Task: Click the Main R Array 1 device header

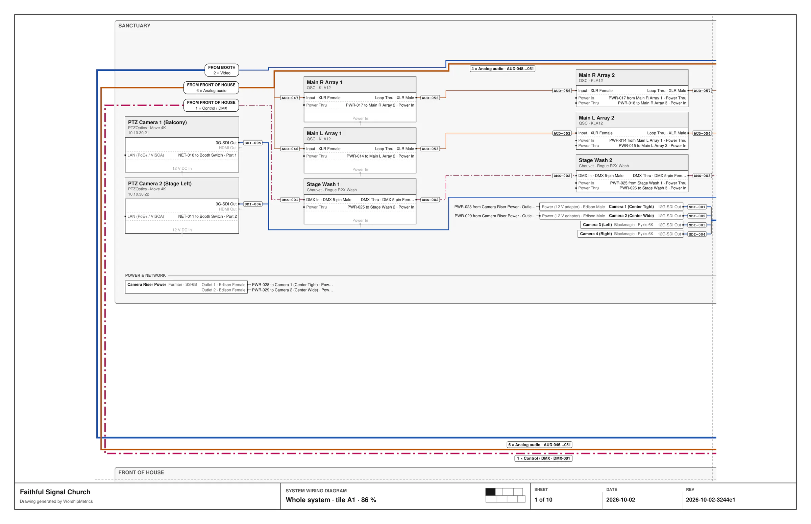Action: click(x=360, y=84)
